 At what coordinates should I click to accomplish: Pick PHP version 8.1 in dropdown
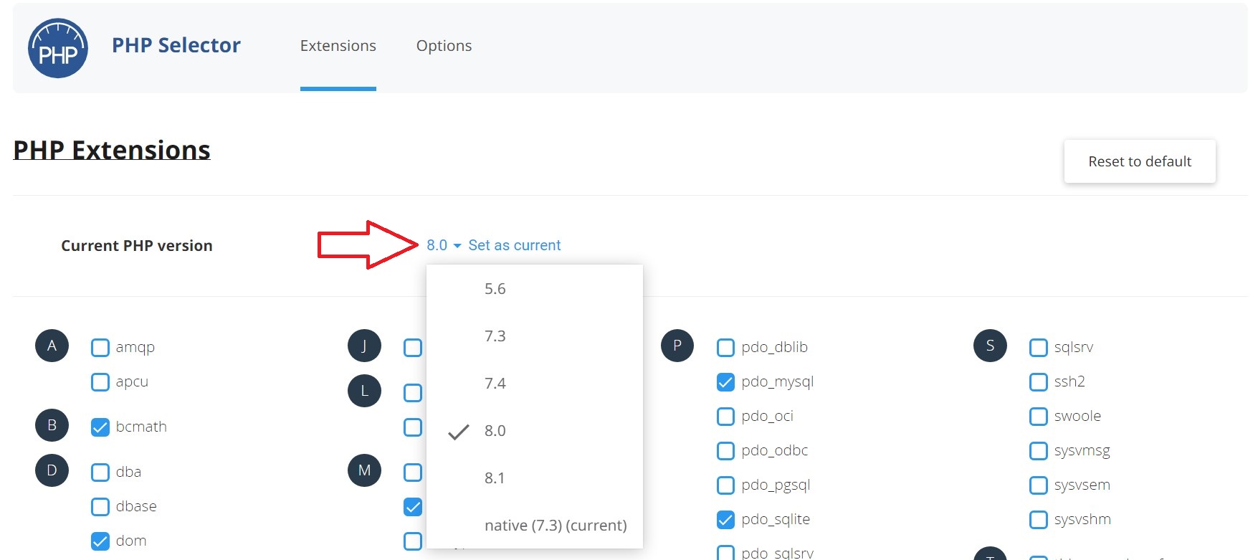[x=495, y=478]
